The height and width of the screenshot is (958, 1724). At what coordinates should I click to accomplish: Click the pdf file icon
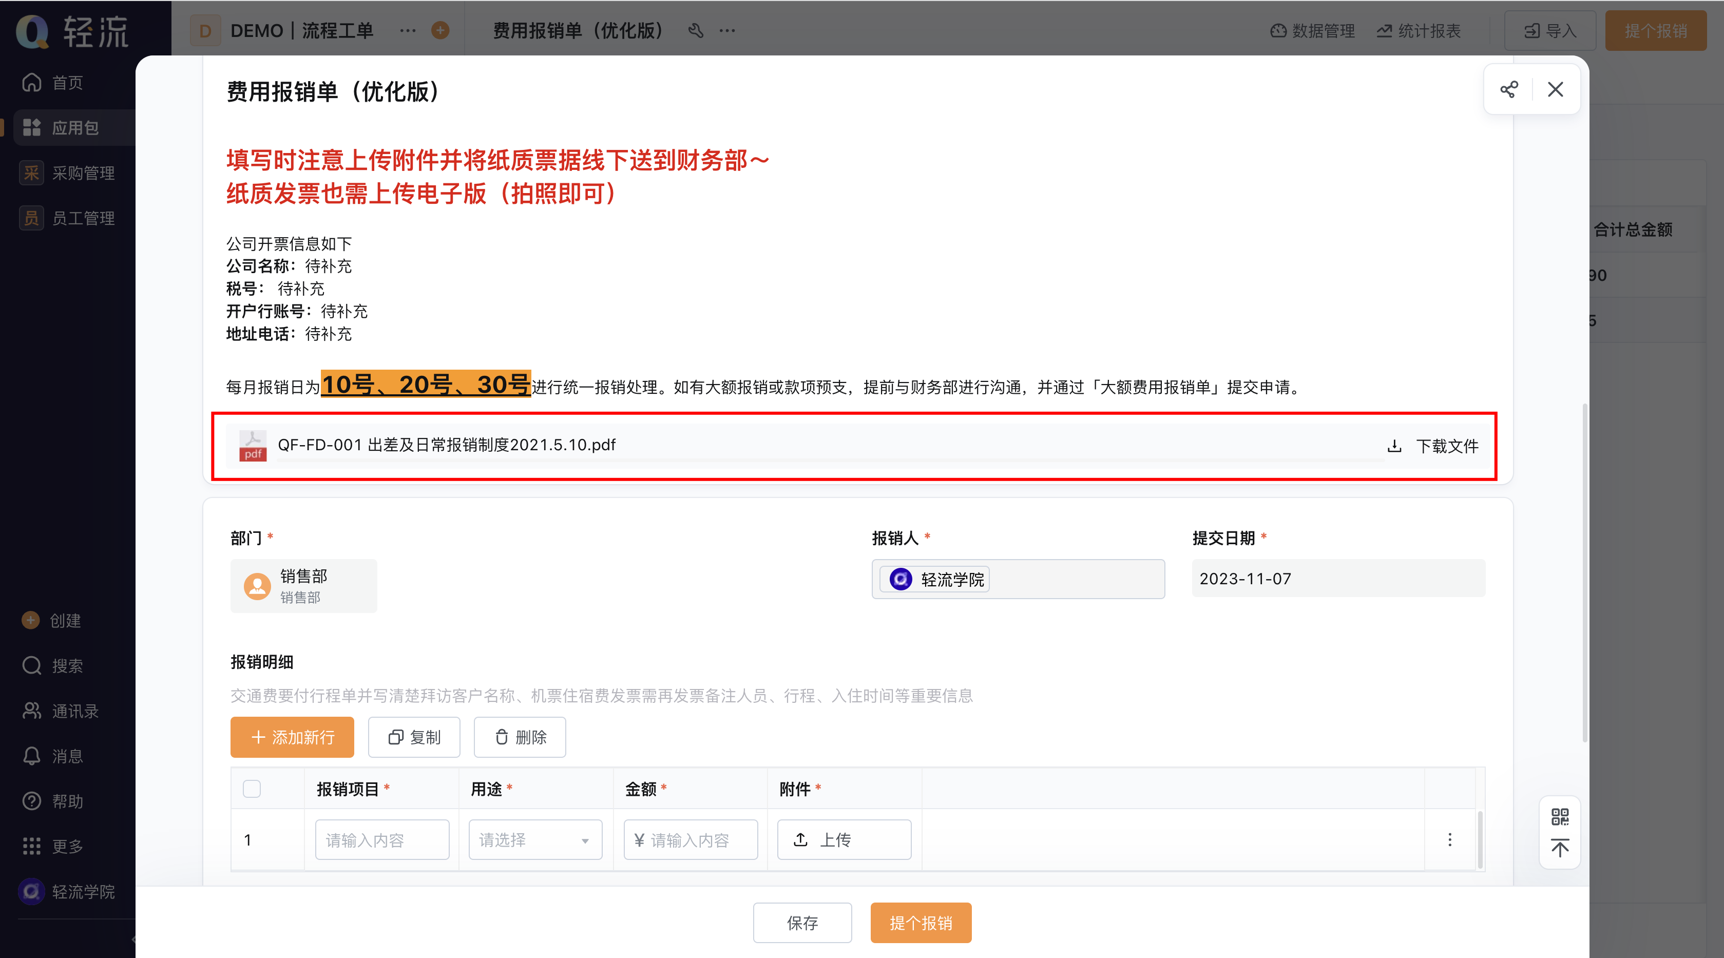252,445
